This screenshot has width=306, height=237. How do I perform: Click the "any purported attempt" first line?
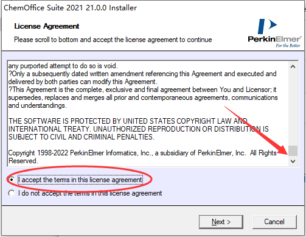click(63, 66)
